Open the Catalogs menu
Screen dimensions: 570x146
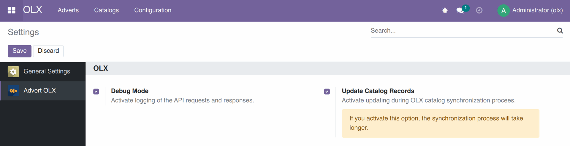point(106,10)
